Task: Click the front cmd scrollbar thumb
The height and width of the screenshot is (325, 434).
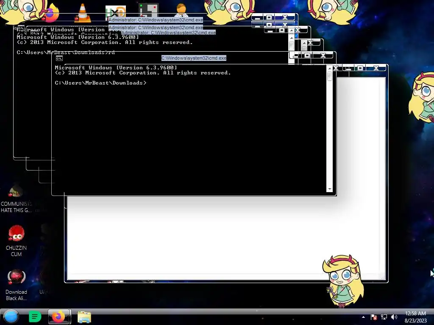Action: point(329,76)
